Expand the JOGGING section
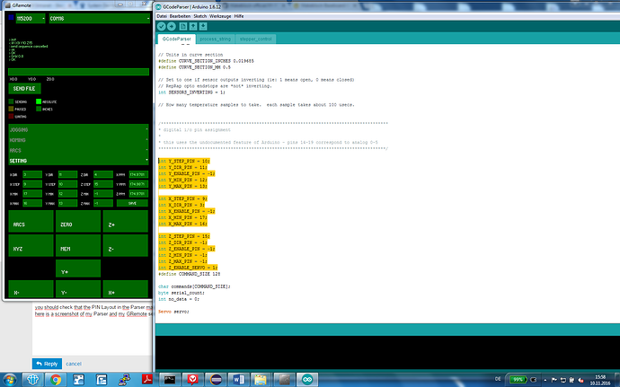The height and width of the screenshot is (387, 620). [x=78, y=129]
